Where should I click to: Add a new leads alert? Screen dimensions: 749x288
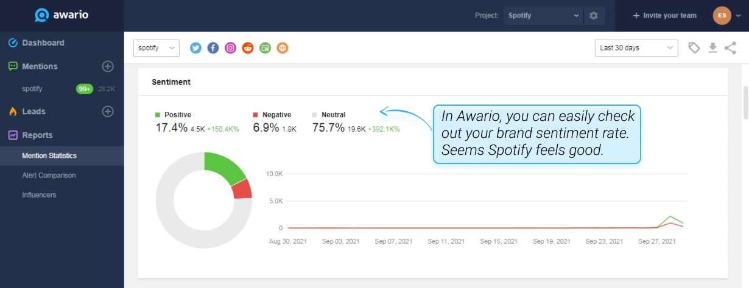click(108, 111)
